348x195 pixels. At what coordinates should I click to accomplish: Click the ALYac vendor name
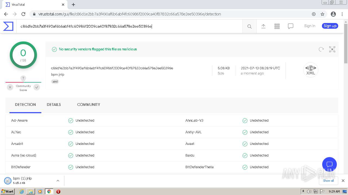(x=16, y=132)
